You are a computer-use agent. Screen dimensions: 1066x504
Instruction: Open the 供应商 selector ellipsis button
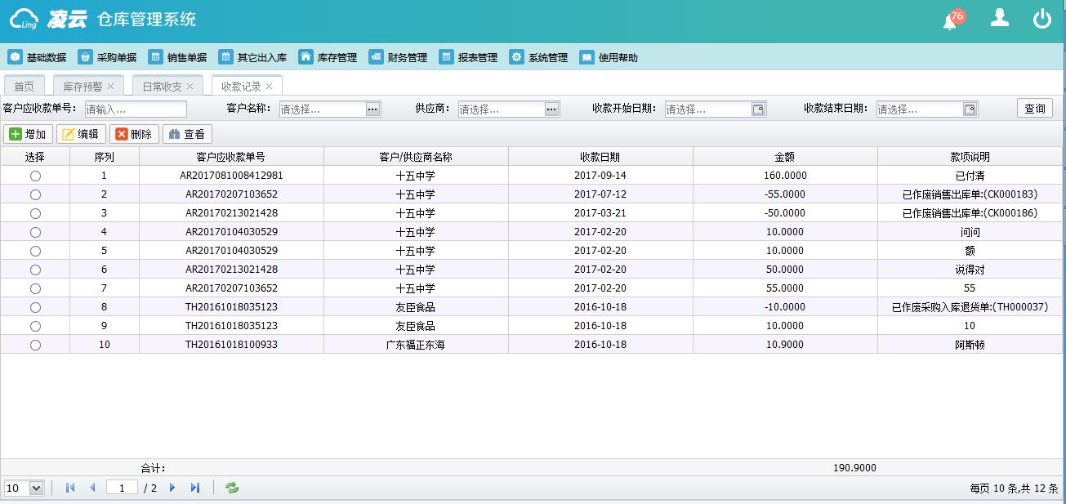coord(551,109)
